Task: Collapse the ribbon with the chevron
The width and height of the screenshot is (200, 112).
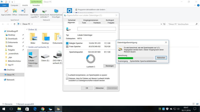Action: point(195,5)
